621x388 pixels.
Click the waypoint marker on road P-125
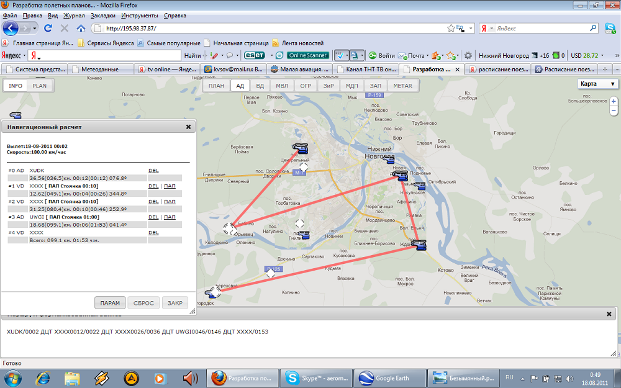click(271, 273)
